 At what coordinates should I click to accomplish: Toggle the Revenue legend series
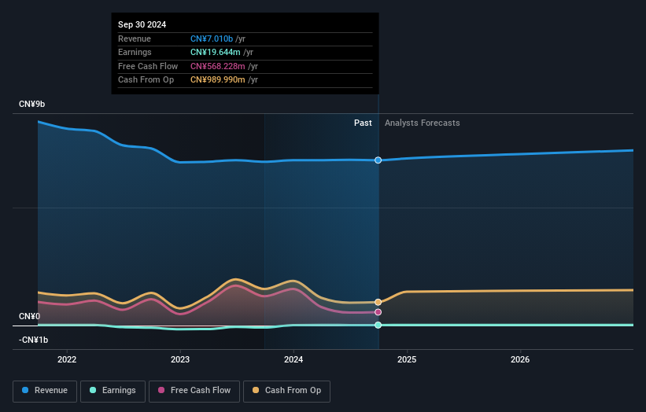tap(45, 391)
